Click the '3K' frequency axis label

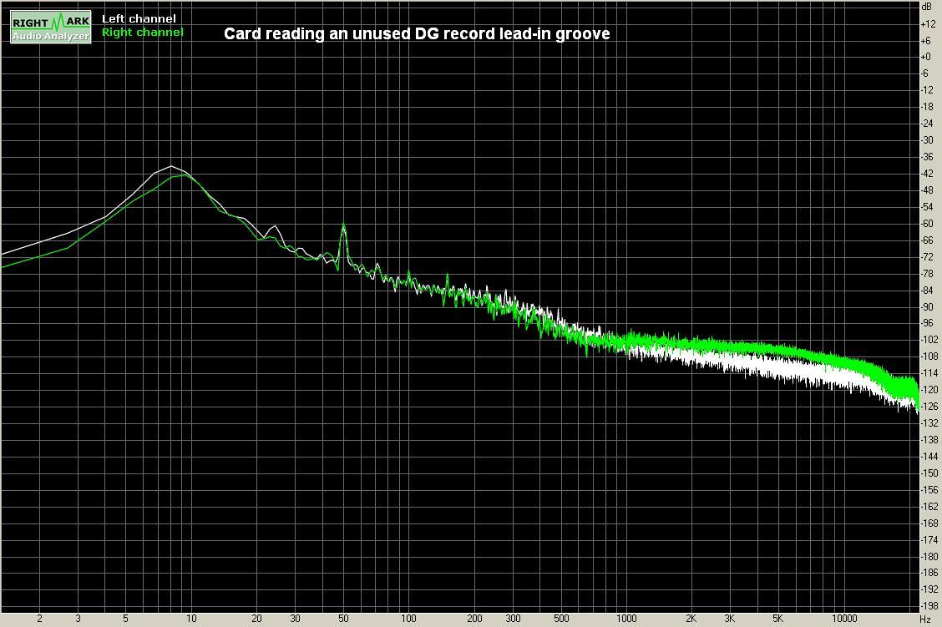730,619
